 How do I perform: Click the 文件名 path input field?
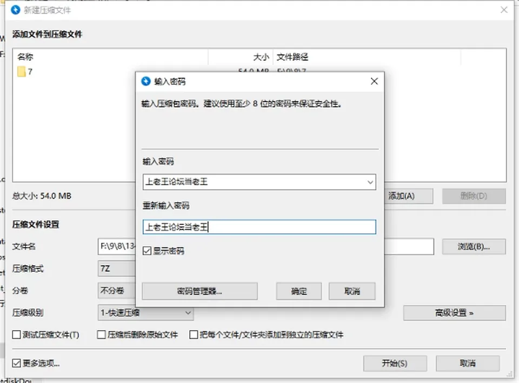coord(266,246)
